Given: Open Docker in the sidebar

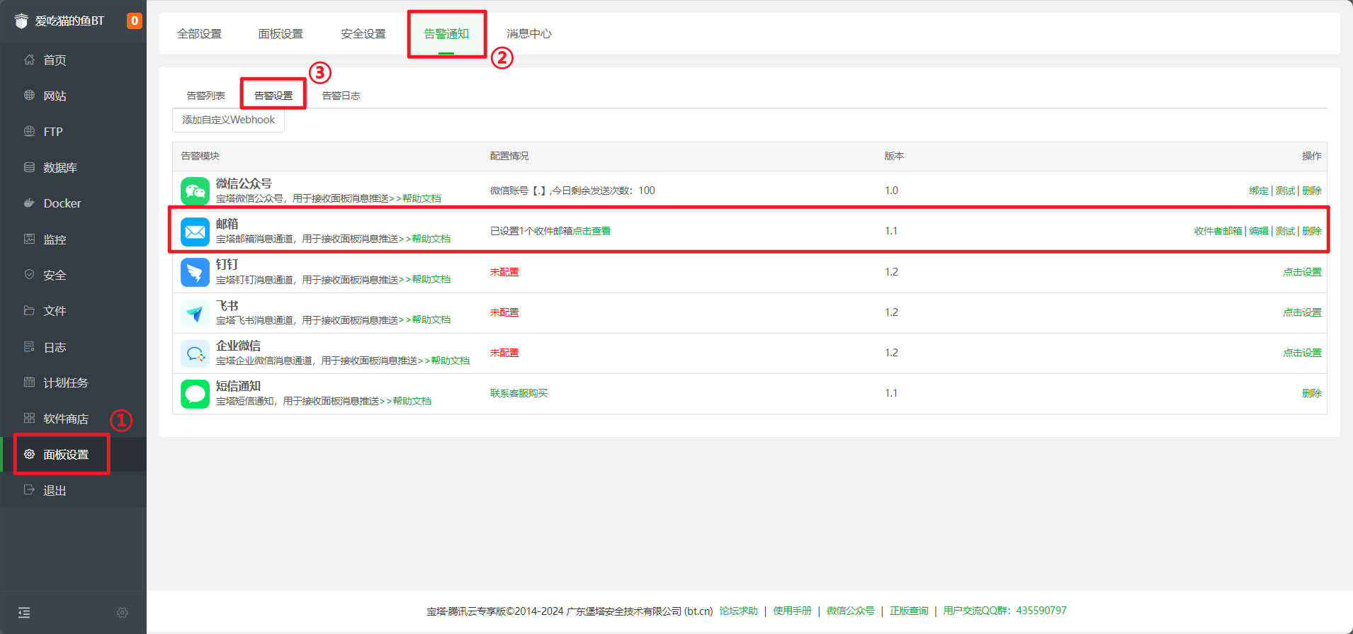Looking at the screenshot, I should tap(62, 203).
